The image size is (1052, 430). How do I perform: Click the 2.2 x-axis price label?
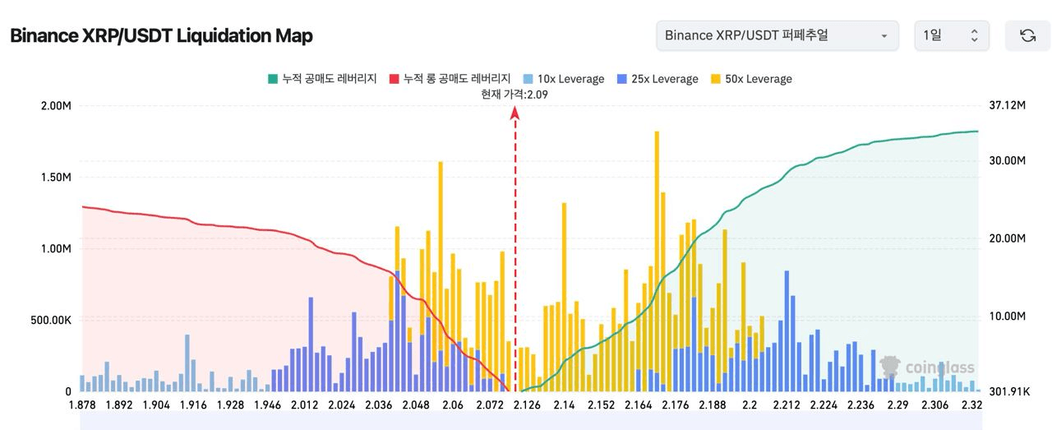click(x=750, y=405)
